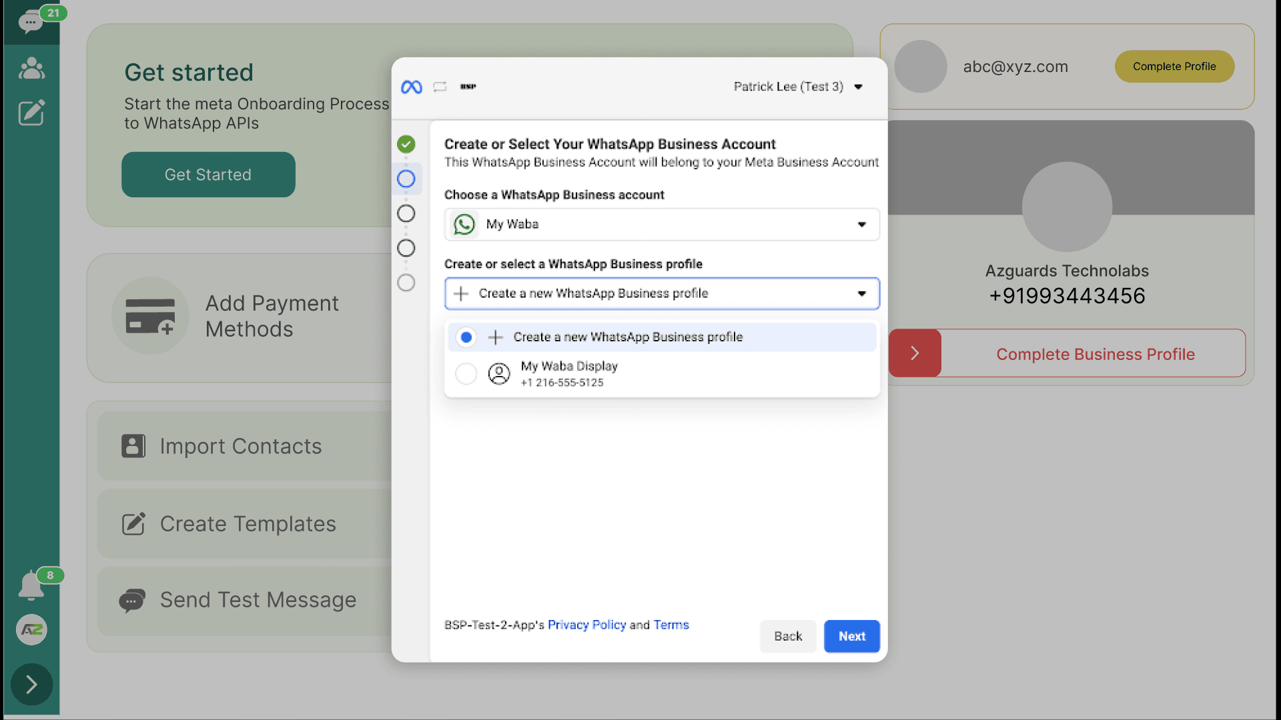Open the Create Templates item
Screen dimensions: 1281x720
coord(246,524)
